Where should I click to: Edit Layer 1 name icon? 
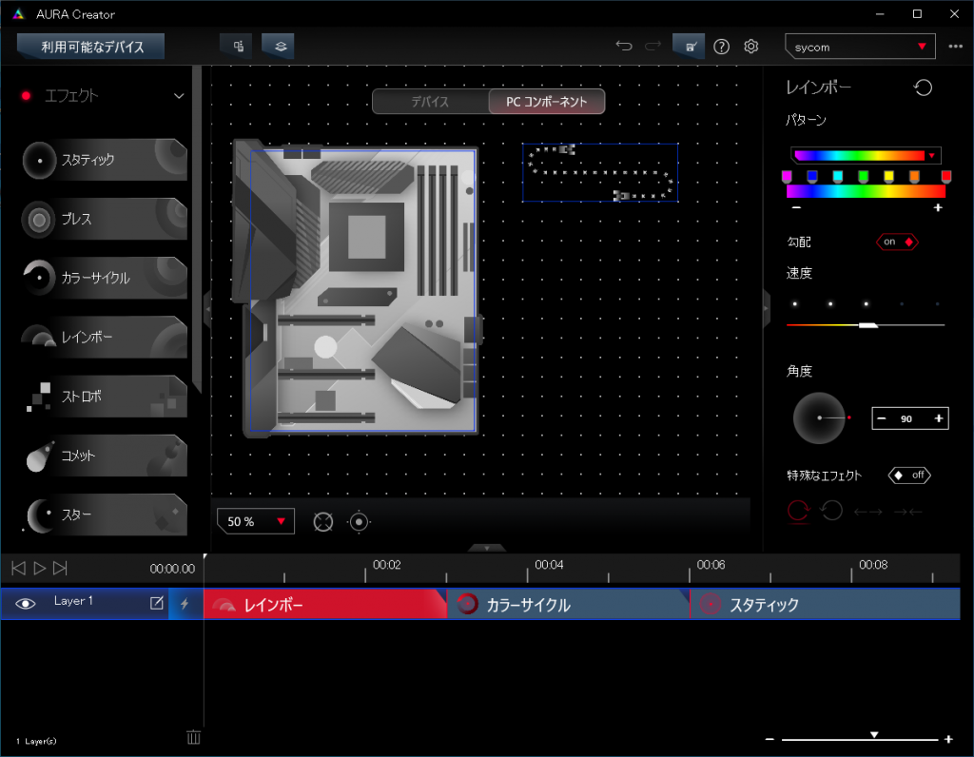click(x=157, y=603)
